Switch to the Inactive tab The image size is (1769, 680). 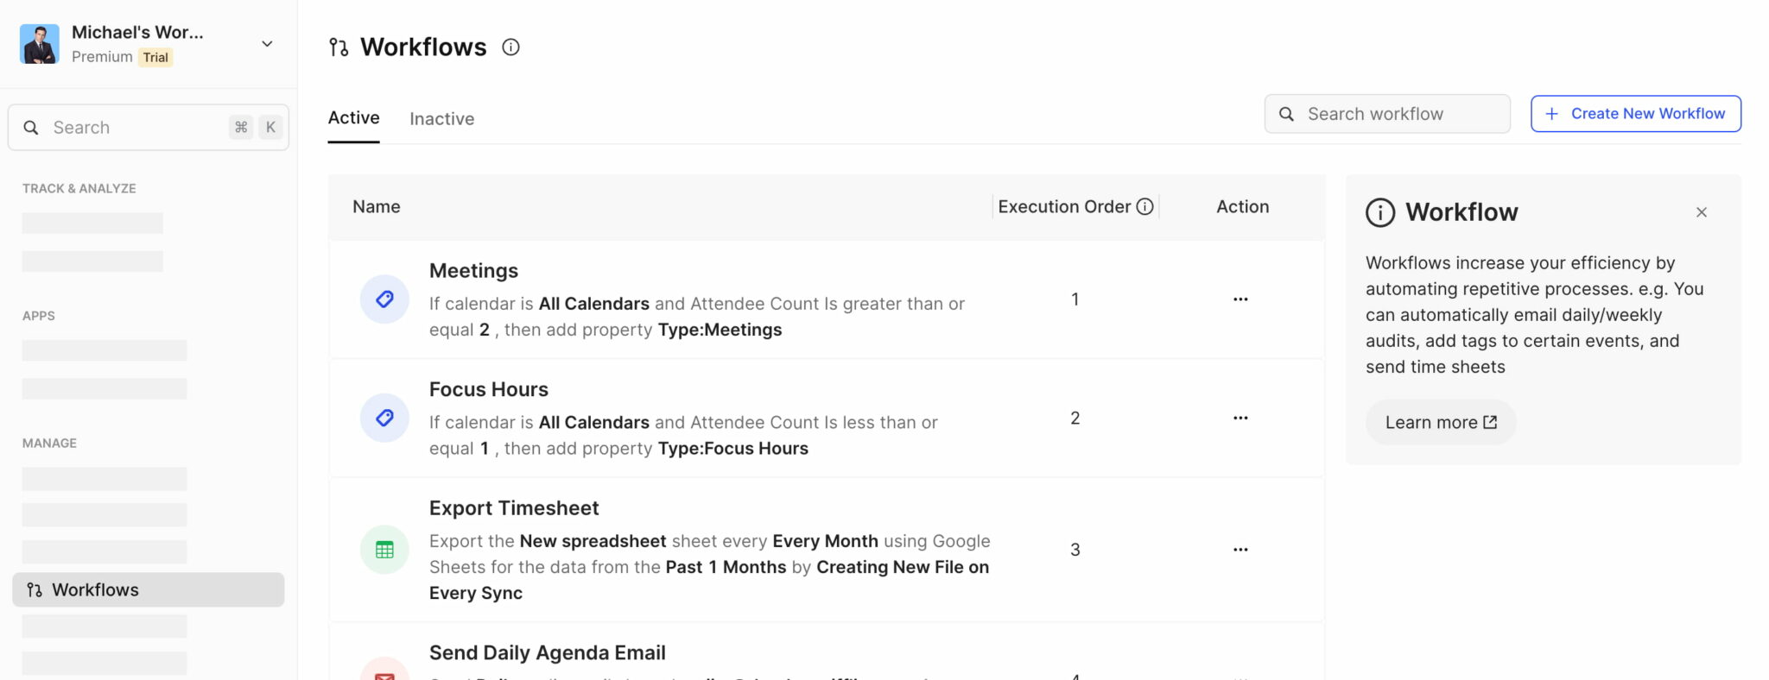[441, 118]
